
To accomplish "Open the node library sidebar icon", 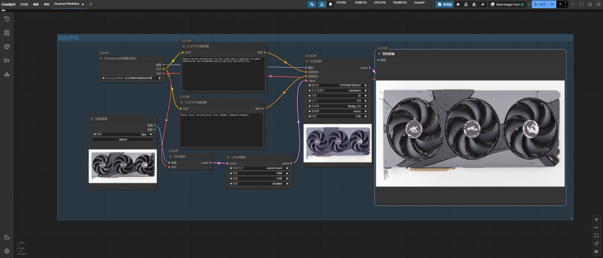I will (x=7, y=33).
